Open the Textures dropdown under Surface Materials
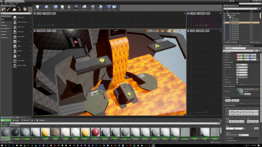262x147 pixels. click(247, 94)
